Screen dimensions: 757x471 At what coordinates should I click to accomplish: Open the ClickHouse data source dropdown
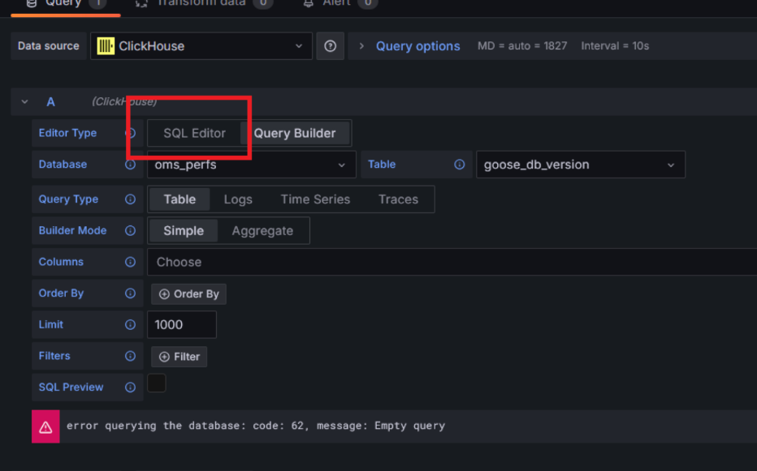click(201, 46)
